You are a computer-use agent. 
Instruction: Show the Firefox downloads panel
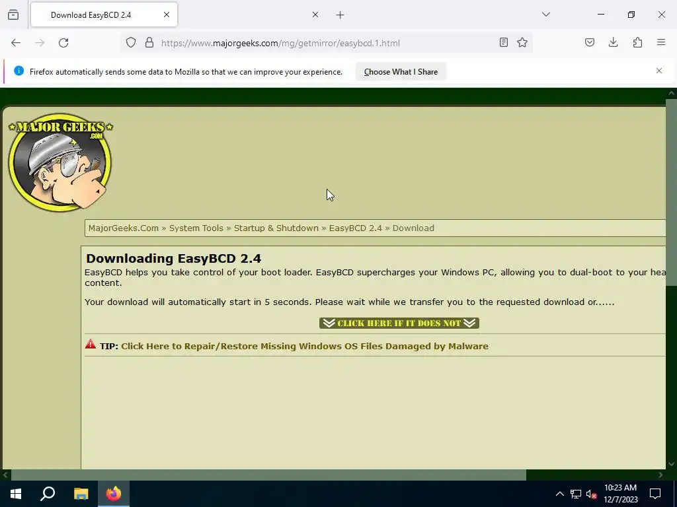613,42
